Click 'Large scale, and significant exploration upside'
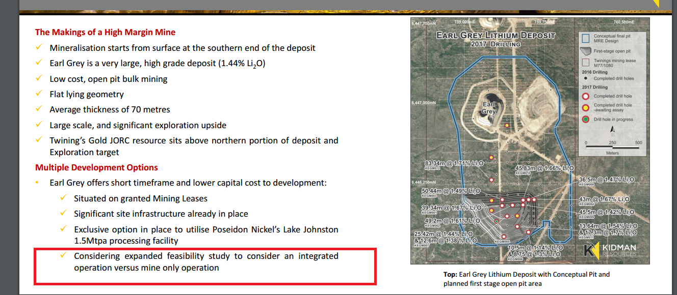677x295 pixels. pos(138,125)
